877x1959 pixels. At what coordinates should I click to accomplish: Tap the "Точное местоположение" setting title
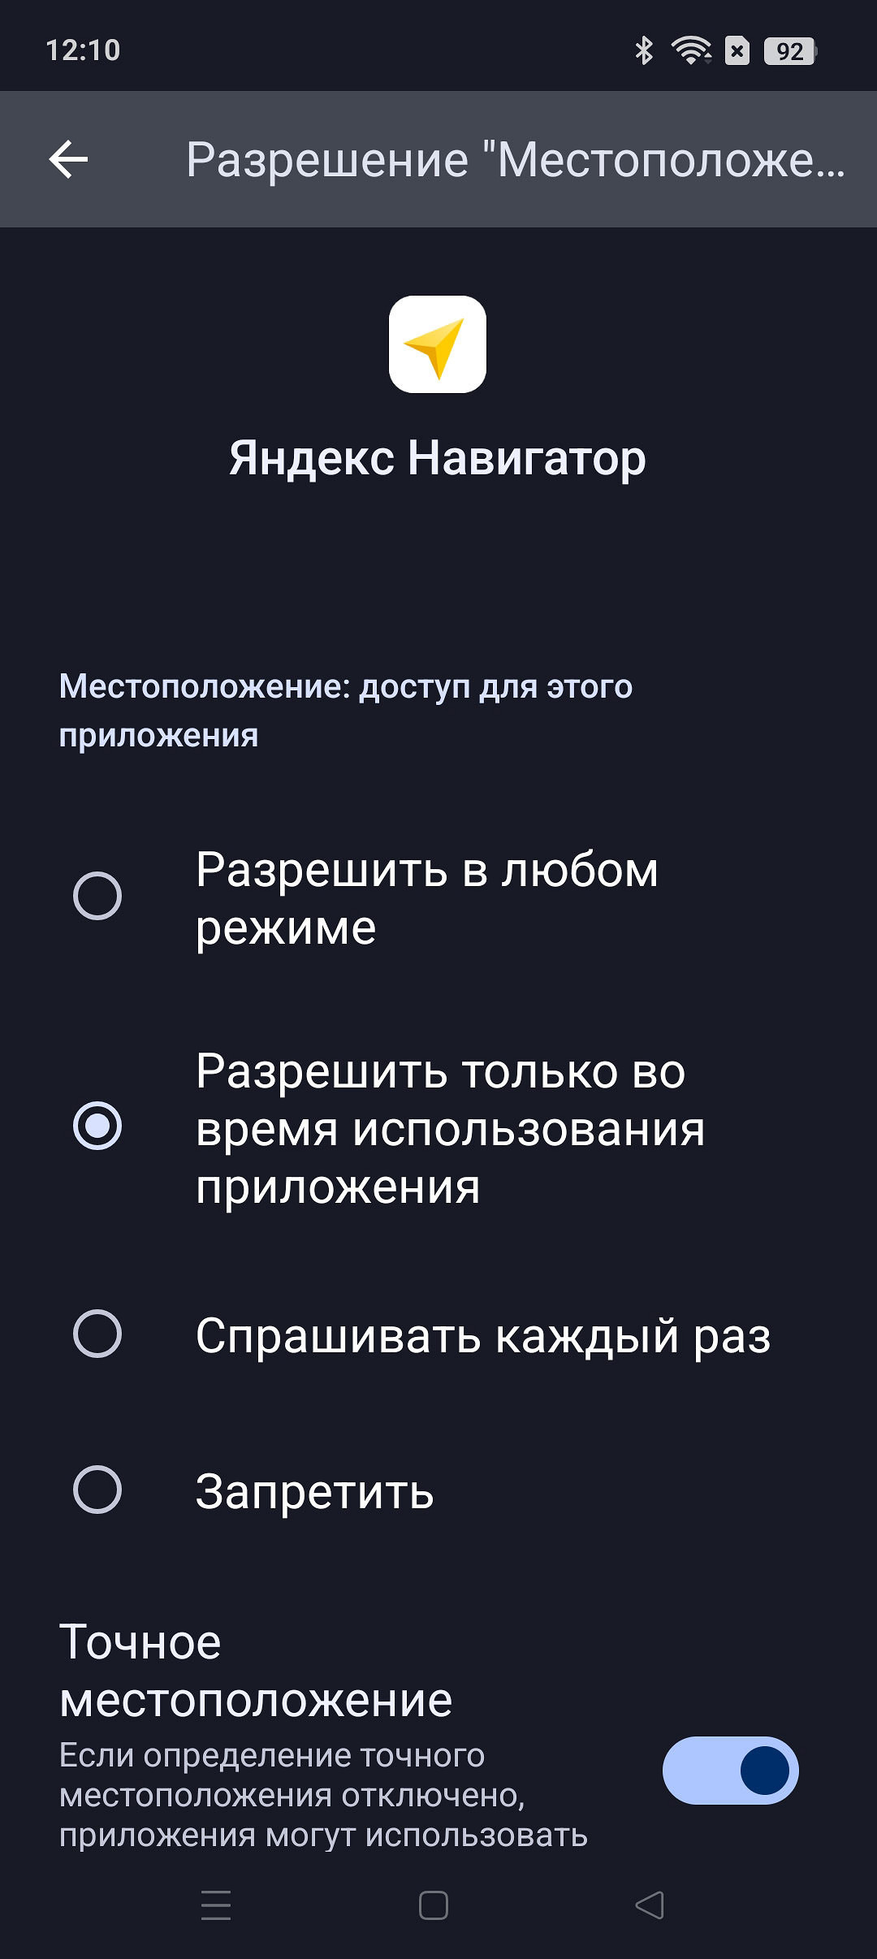256,1671
